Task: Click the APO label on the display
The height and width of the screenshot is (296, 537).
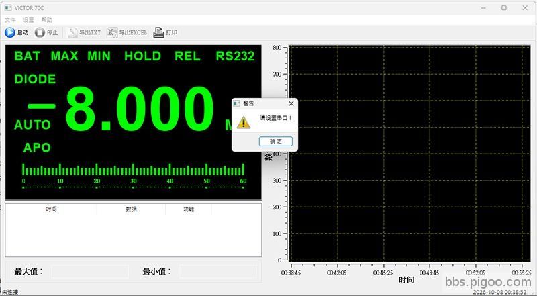Action: 37,148
